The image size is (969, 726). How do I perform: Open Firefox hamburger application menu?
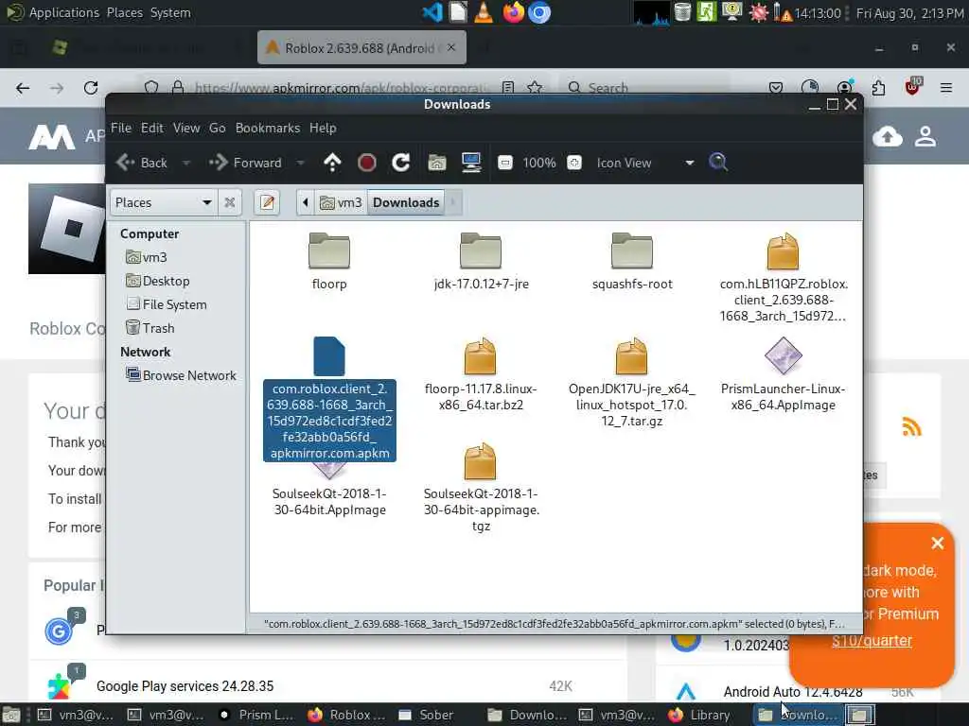pyautogui.click(x=946, y=88)
